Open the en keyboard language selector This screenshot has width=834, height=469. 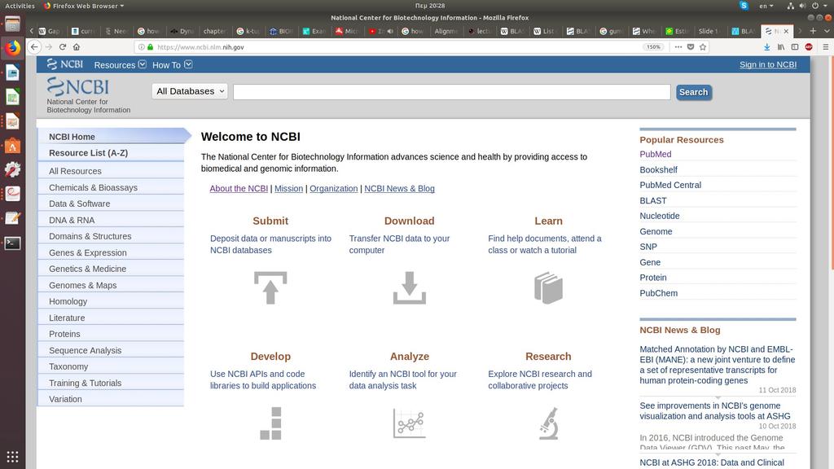coord(766,6)
